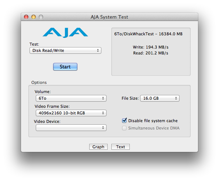
Task: Start the disk read/write test
Action: pyautogui.click(x=65, y=67)
